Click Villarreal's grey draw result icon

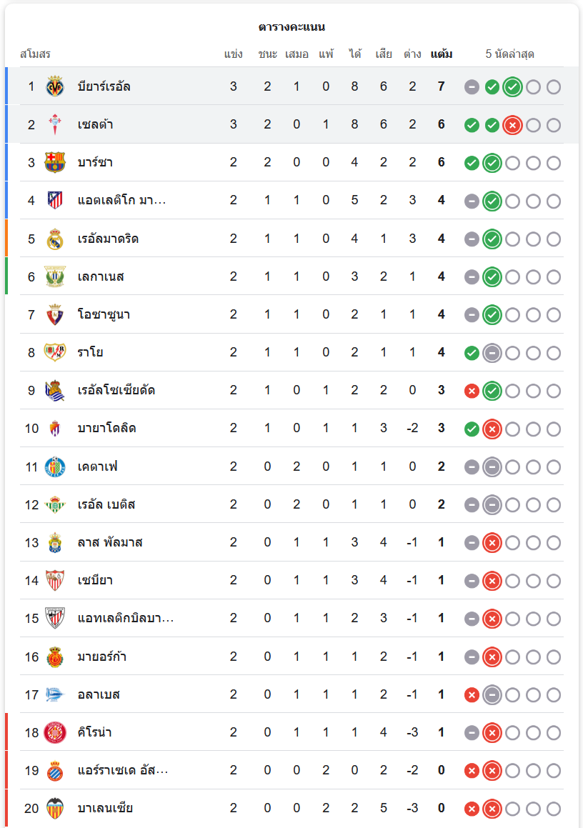coord(472,87)
